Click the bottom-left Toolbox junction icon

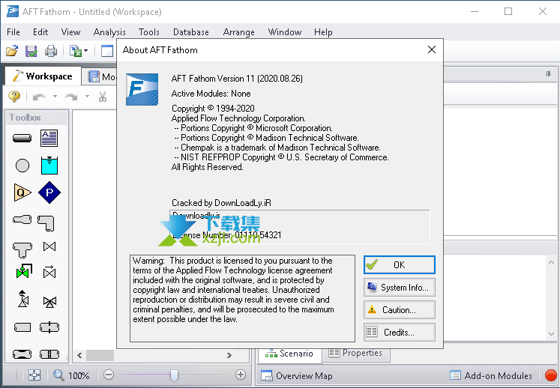point(22,354)
